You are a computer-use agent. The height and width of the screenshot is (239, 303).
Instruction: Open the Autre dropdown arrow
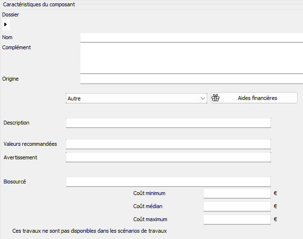click(x=202, y=98)
